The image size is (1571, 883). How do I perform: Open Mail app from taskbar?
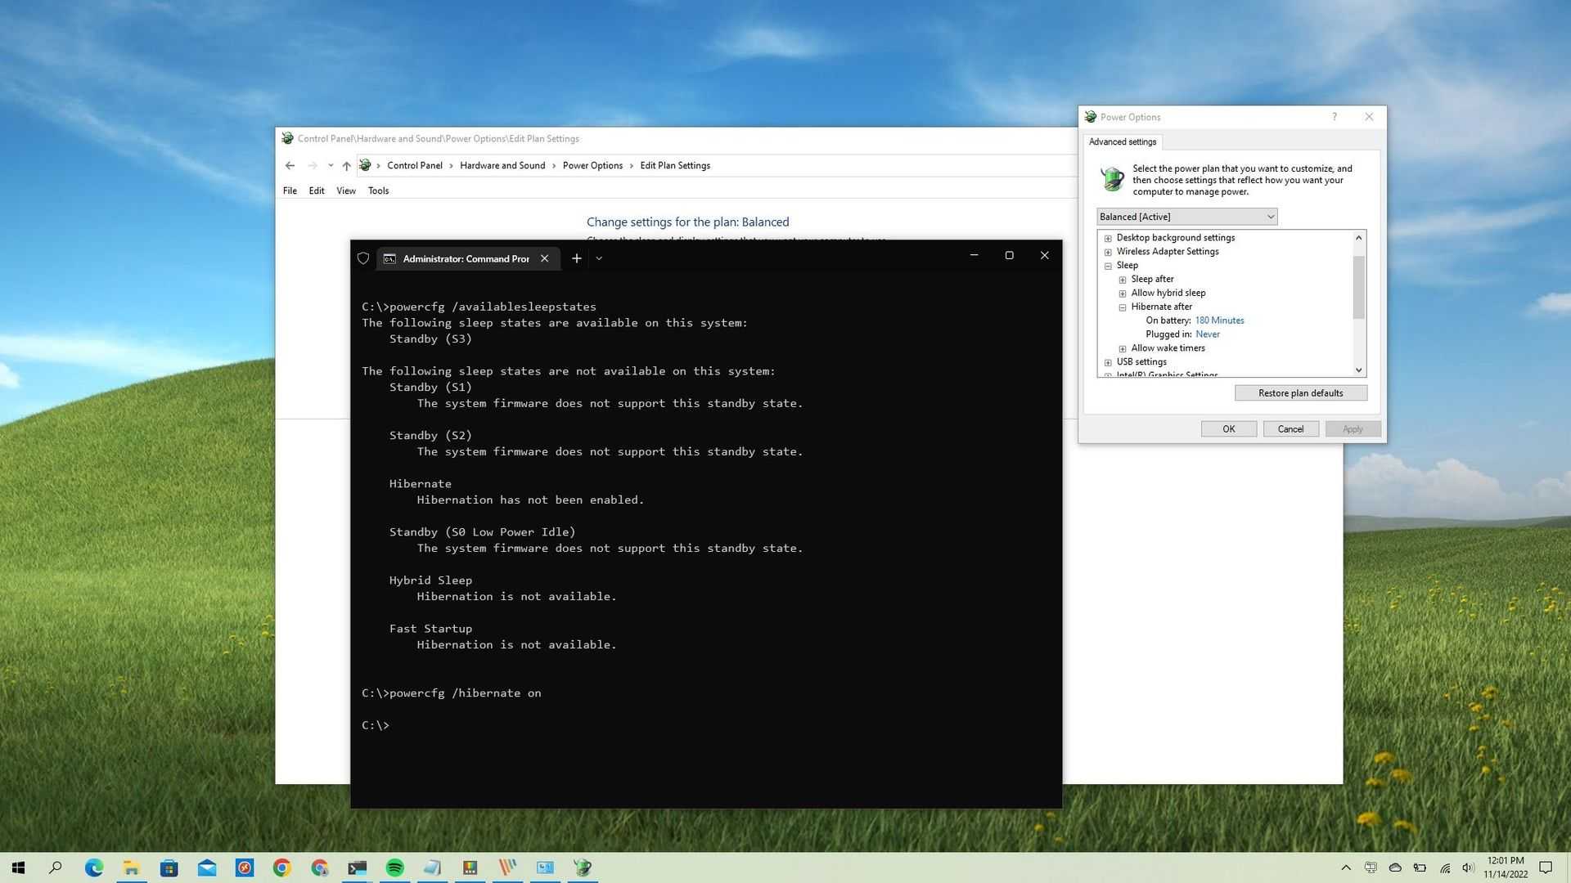207,867
